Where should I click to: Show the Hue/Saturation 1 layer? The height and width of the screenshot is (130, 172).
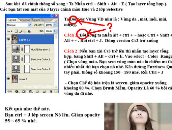click(8, 49)
